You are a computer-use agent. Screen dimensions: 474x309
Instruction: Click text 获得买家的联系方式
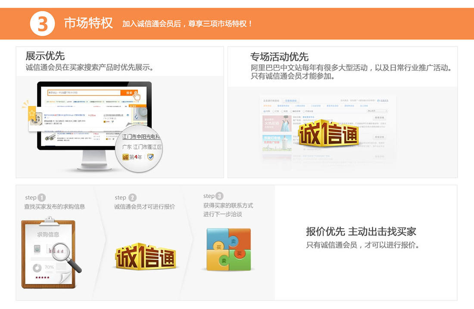click(228, 205)
